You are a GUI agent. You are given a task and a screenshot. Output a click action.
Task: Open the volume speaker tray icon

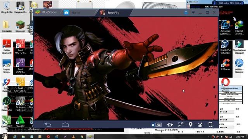click(x=222, y=137)
